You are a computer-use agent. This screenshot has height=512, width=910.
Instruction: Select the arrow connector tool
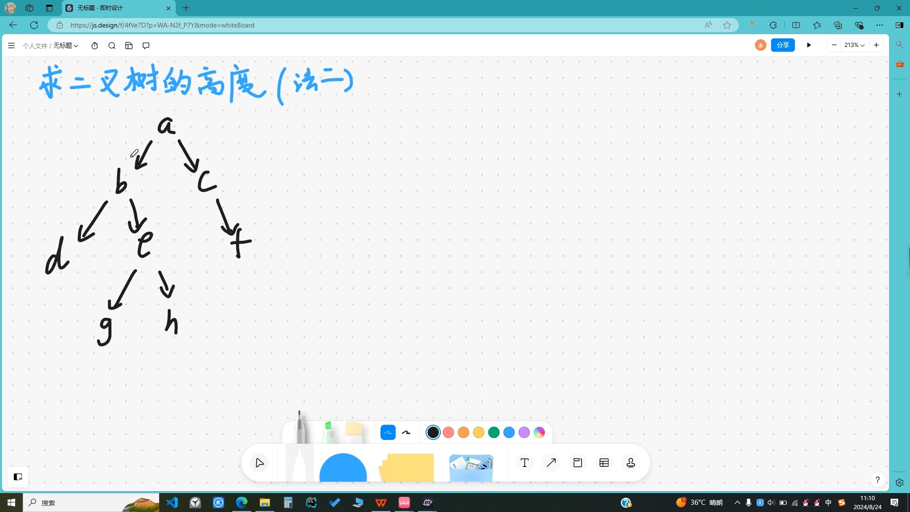point(551,463)
